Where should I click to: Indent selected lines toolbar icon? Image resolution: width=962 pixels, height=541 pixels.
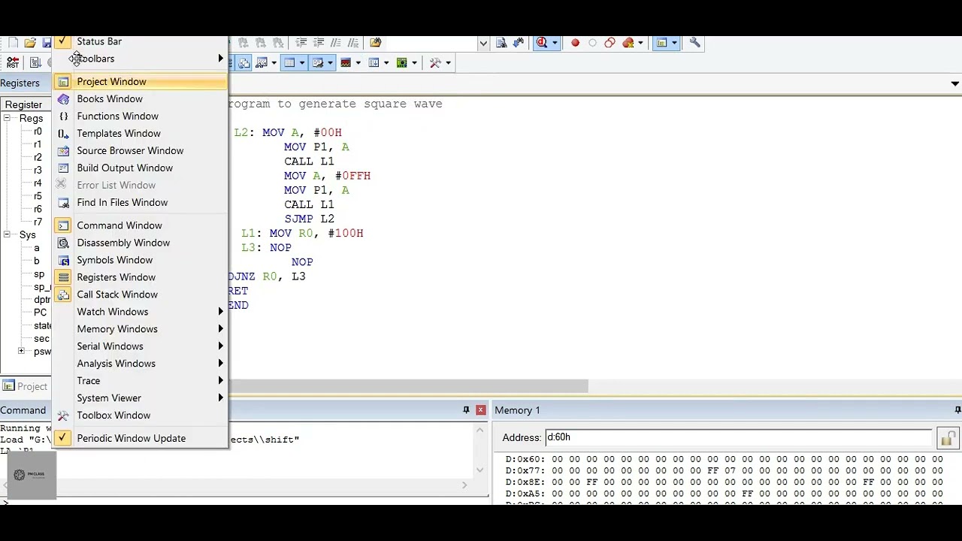[301, 43]
